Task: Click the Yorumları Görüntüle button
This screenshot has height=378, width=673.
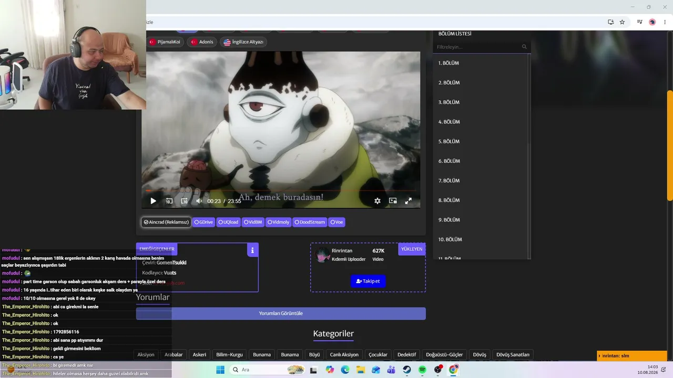Action: point(281,313)
